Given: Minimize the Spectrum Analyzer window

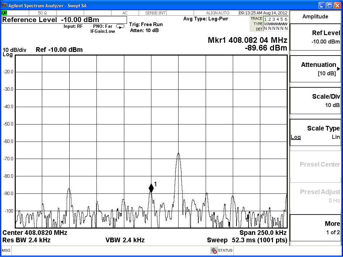Looking at the screenshot, I should pos(322,5).
